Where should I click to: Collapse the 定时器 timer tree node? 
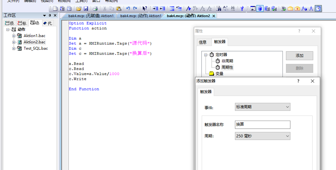tap(206, 55)
